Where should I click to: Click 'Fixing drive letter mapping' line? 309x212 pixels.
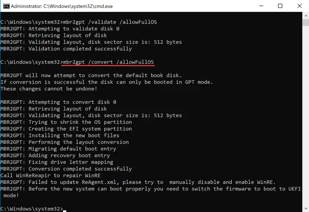(x=57, y=162)
